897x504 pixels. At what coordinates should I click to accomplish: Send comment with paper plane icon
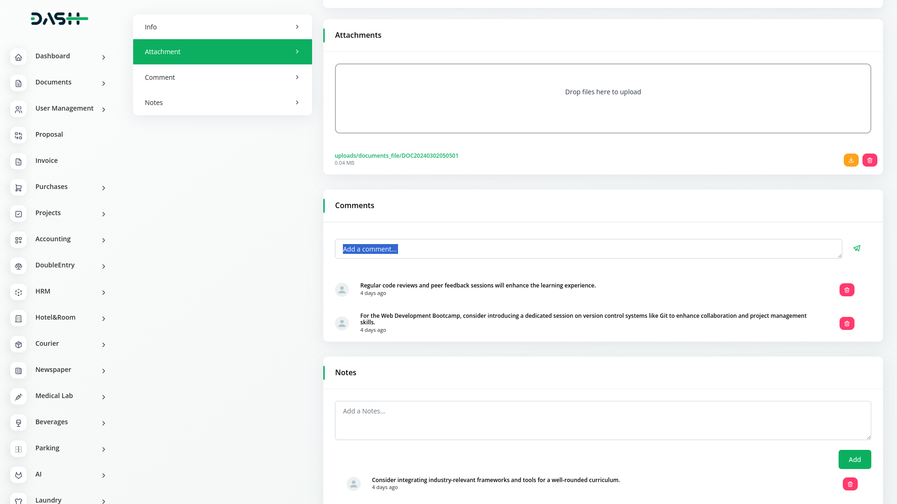857,248
